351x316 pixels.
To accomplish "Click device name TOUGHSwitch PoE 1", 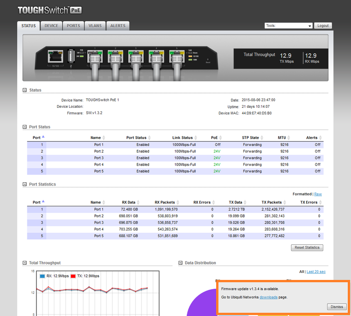I will (103, 100).
